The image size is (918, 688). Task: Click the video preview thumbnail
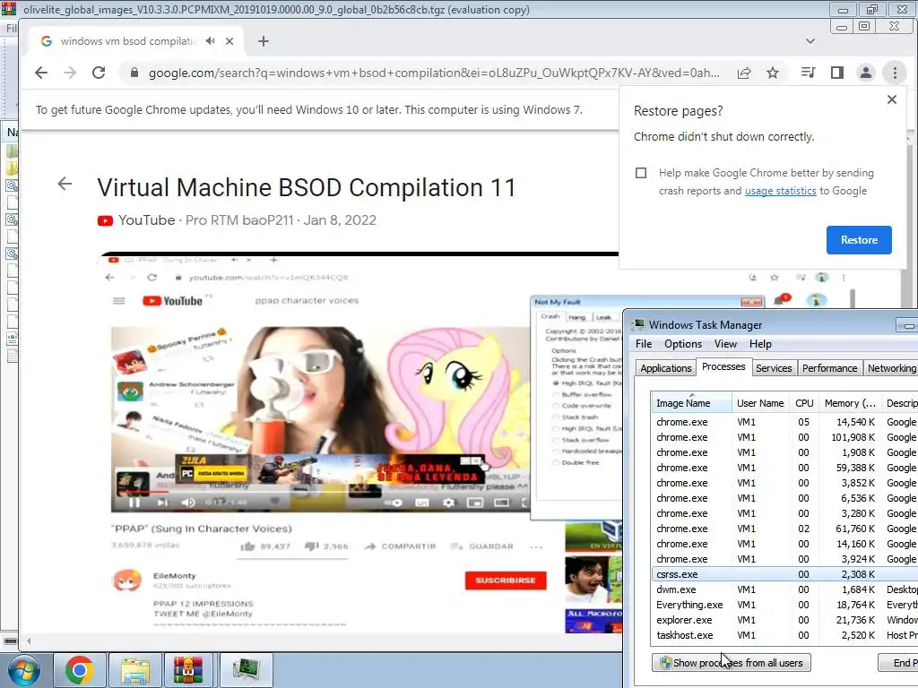(359, 444)
